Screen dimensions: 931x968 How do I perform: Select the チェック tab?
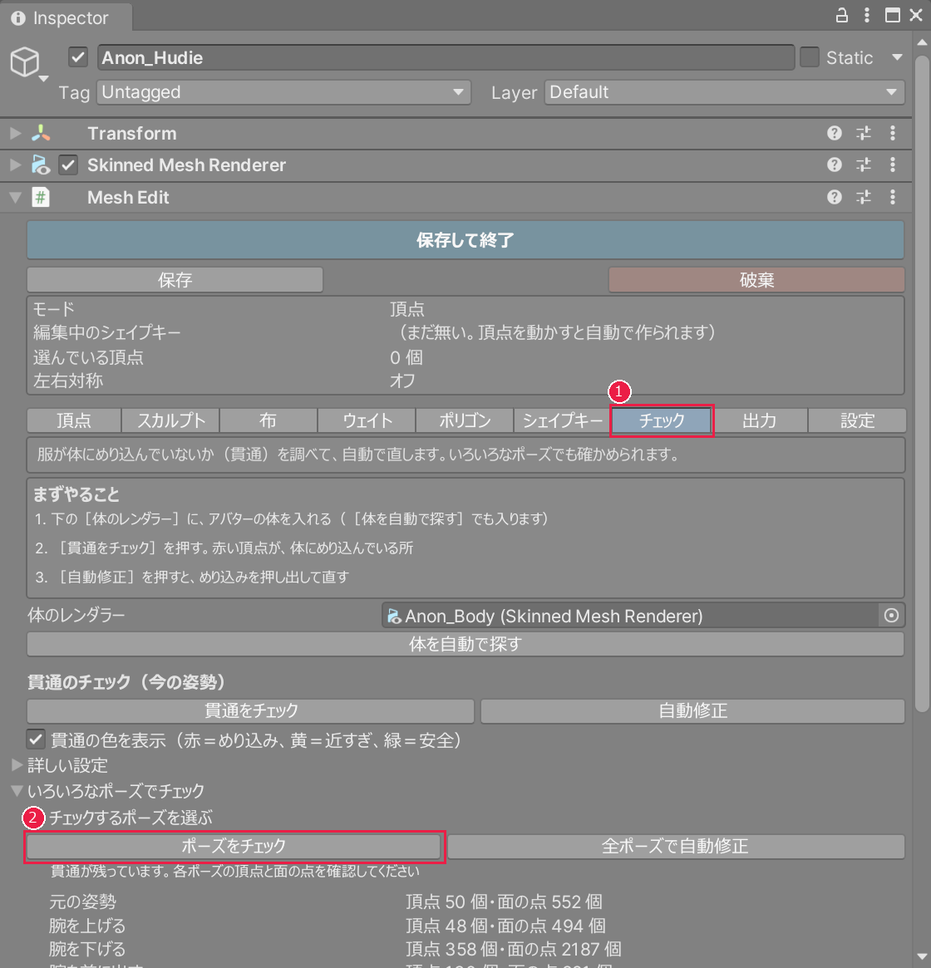[x=662, y=420]
